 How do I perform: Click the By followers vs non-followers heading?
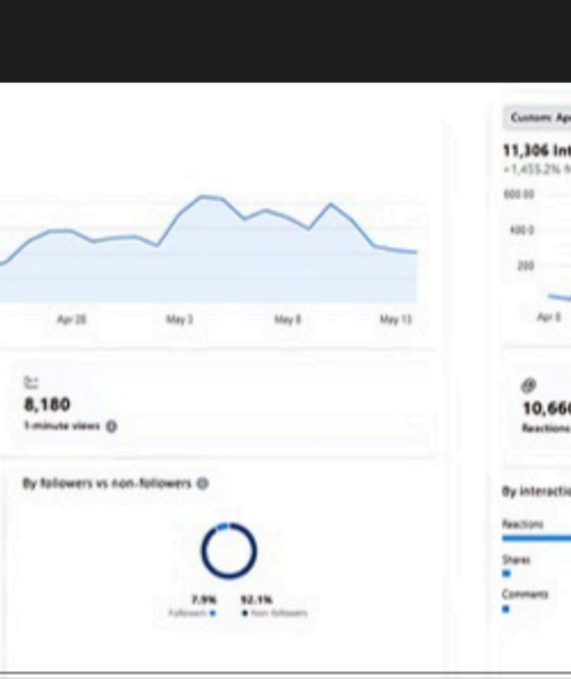pos(107,483)
